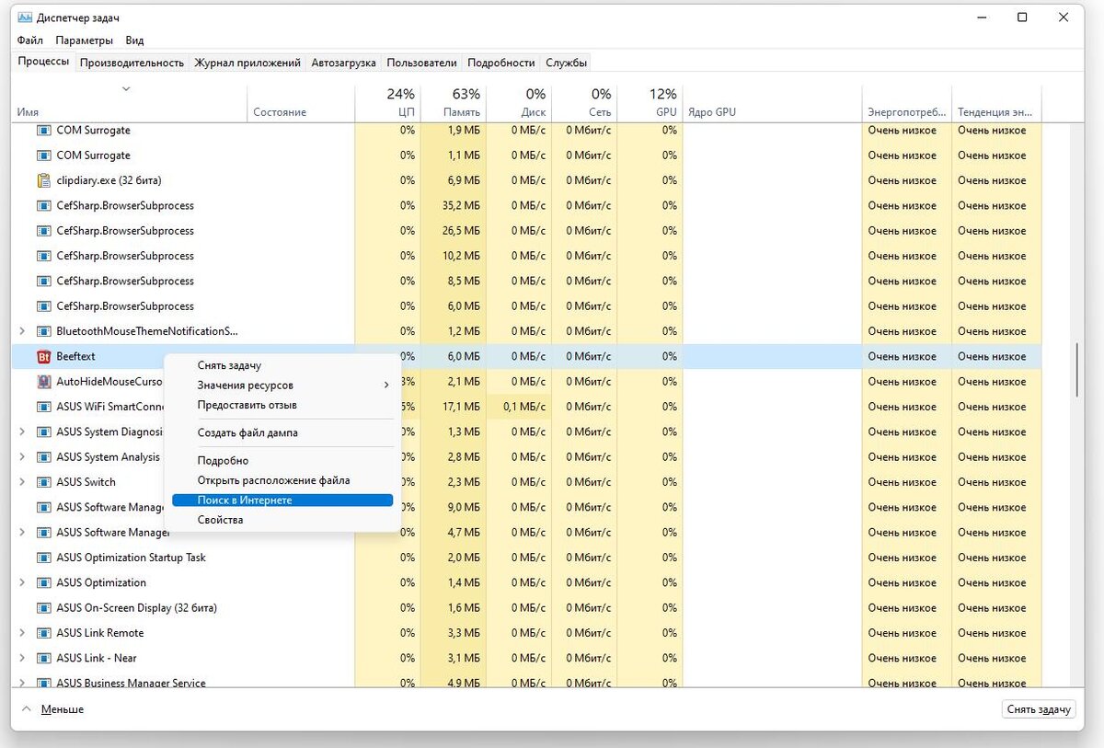Click the icon of the 1,9 МБ COM Surrogate
This screenshot has width=1104, height=748.
(x=43, y=130)
